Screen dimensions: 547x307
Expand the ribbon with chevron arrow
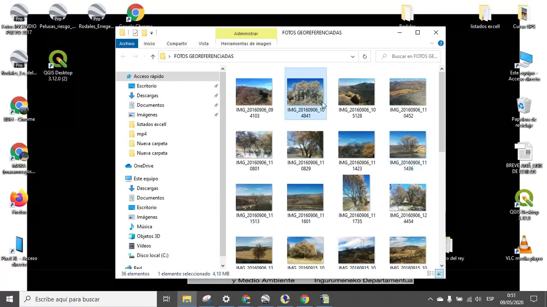432,43
